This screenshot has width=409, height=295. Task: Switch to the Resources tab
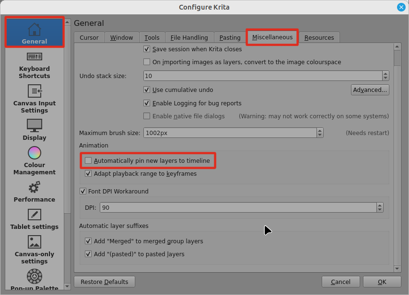point(319,37)
